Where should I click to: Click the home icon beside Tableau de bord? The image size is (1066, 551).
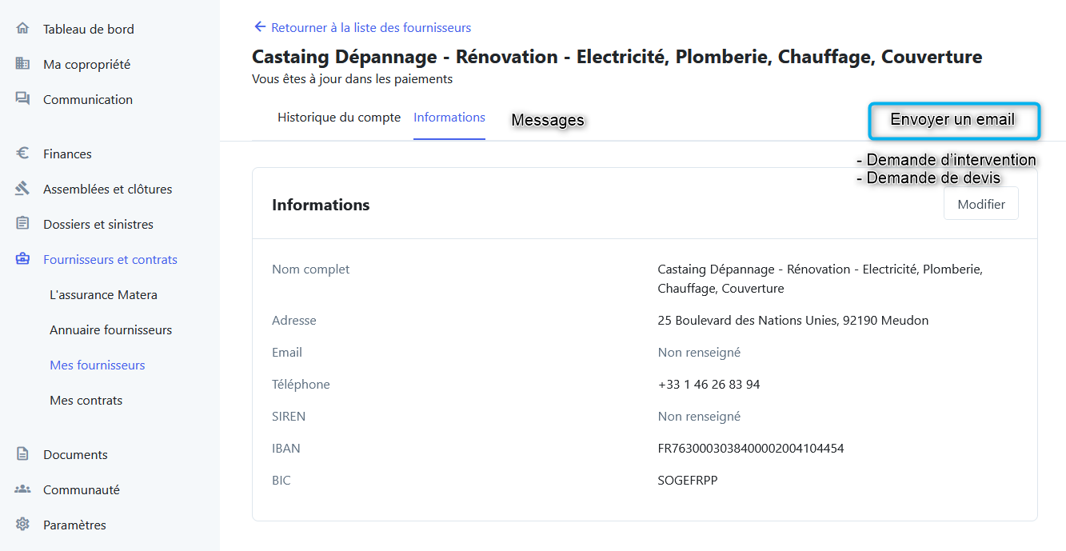[22, 29]
